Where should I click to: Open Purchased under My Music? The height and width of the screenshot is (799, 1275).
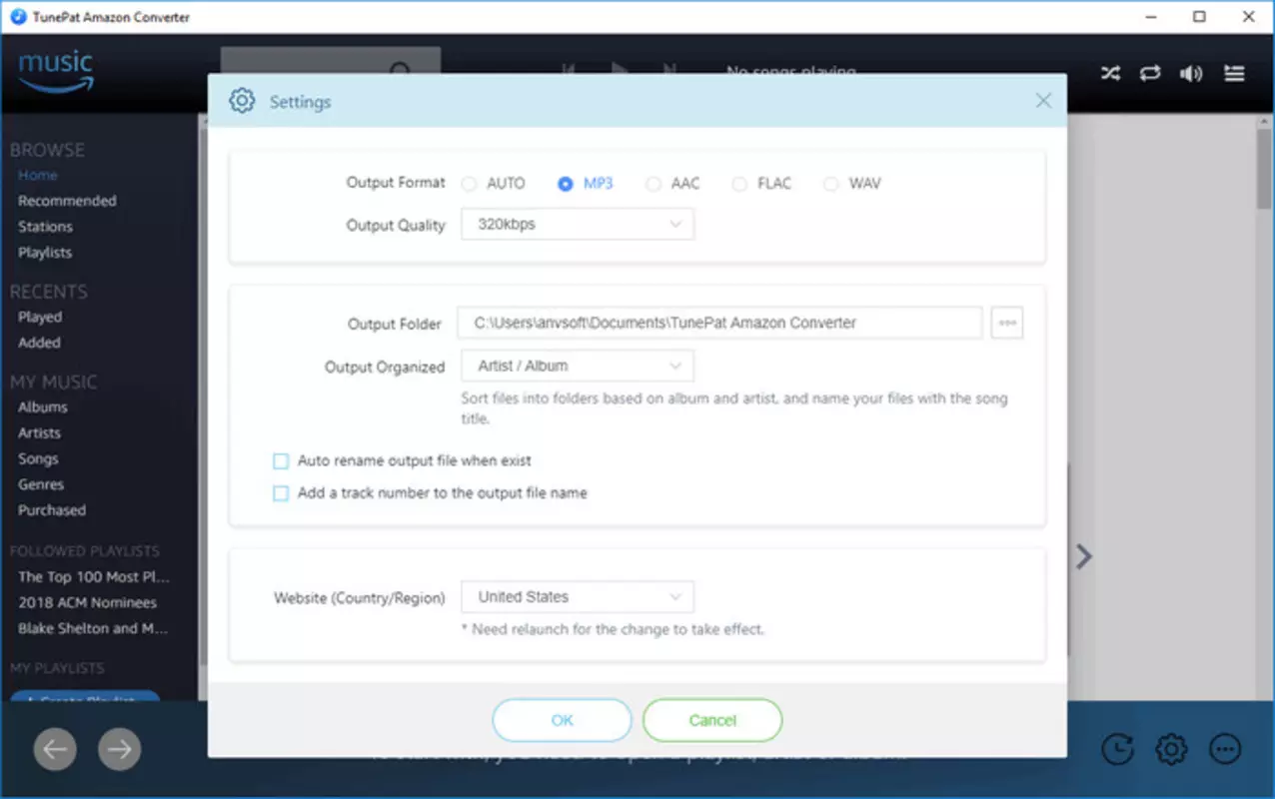[x=52, y=510]
